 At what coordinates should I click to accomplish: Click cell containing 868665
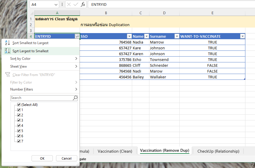tap(106, 65)
